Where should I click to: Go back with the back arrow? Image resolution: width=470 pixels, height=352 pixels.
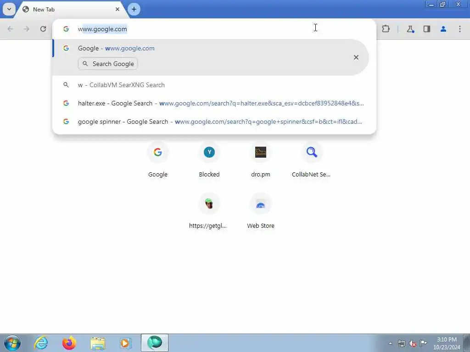pyautogui.click(x=10, y=29)
